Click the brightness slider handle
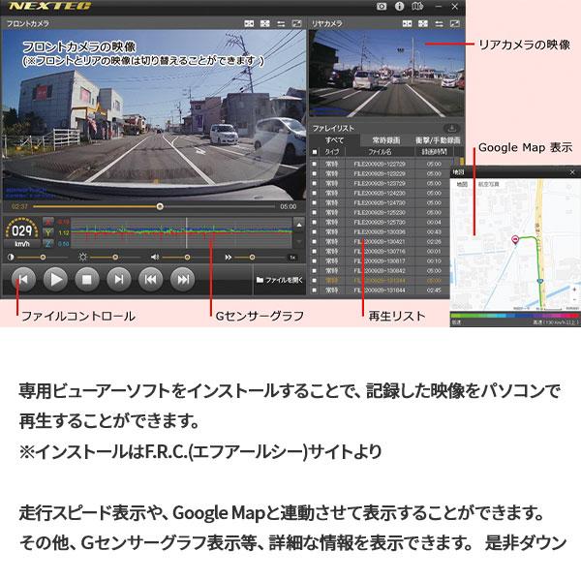This screenshot has height=581, width=581. 115,258
